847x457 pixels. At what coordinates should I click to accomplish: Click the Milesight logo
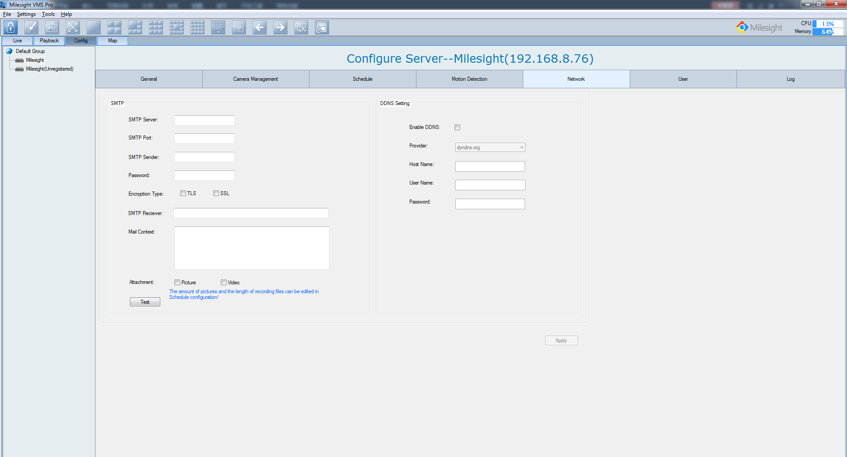tap(759, 27)
